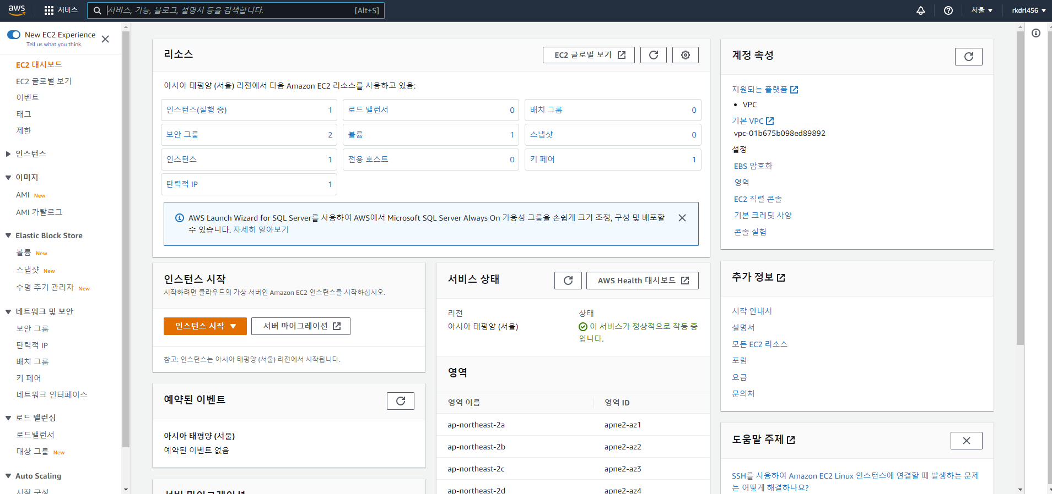
Task: Click the notifications bell icon
Action: tap(921, 10)
